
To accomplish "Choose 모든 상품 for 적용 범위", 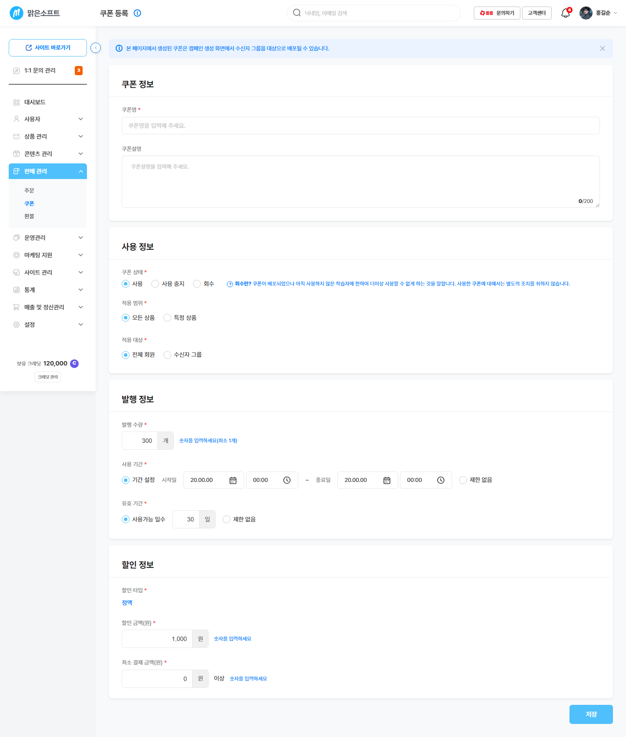I will pos(126,318).
